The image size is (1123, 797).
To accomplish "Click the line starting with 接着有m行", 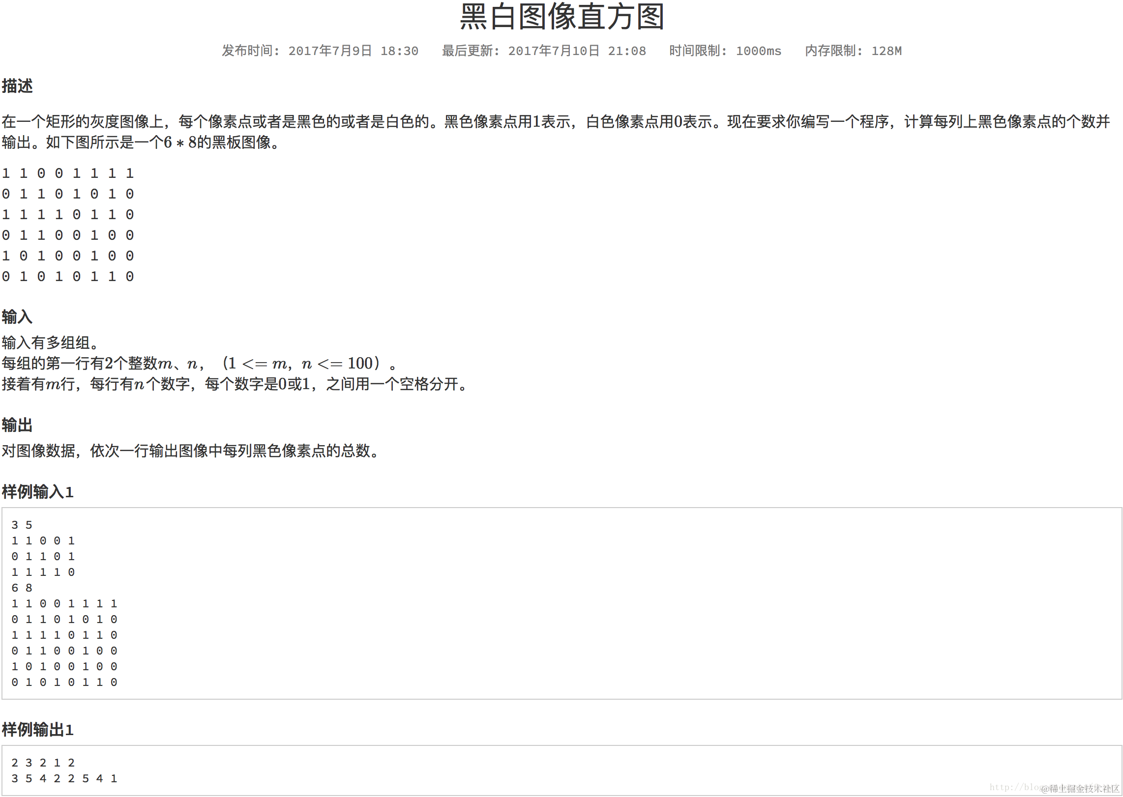I will pyautogui.click(x=234, y=384).
